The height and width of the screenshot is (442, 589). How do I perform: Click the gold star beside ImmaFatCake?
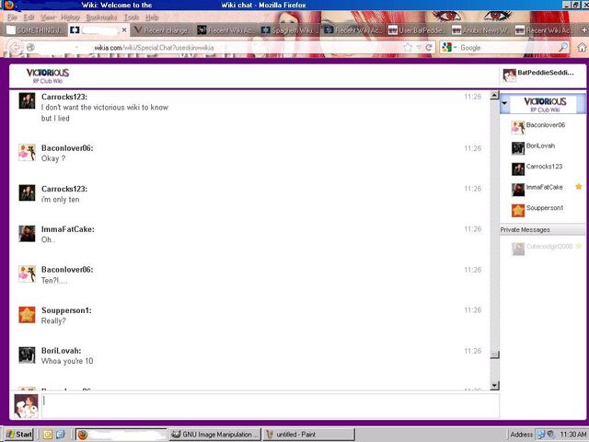point(579,186)
